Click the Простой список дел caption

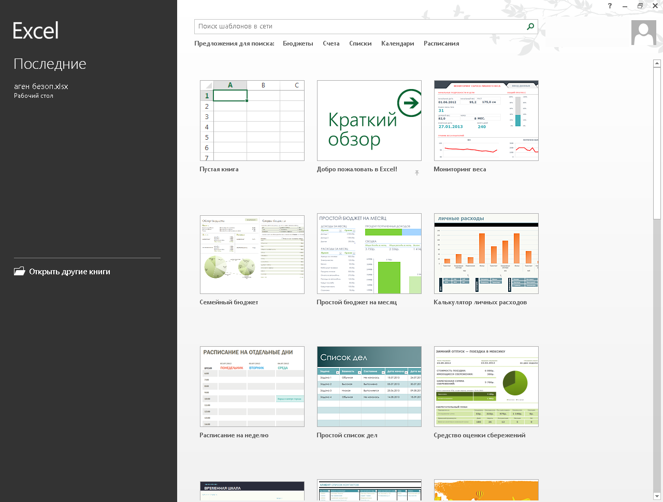pyautogui.click(x=347, y=435)
